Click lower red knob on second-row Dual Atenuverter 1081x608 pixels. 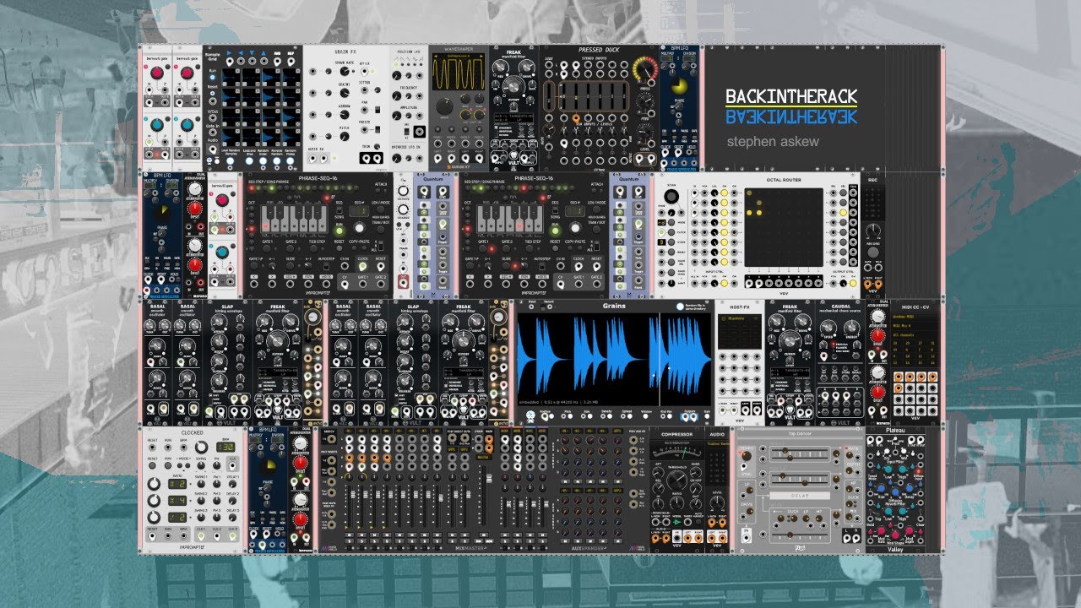click(x=196, y=266)
